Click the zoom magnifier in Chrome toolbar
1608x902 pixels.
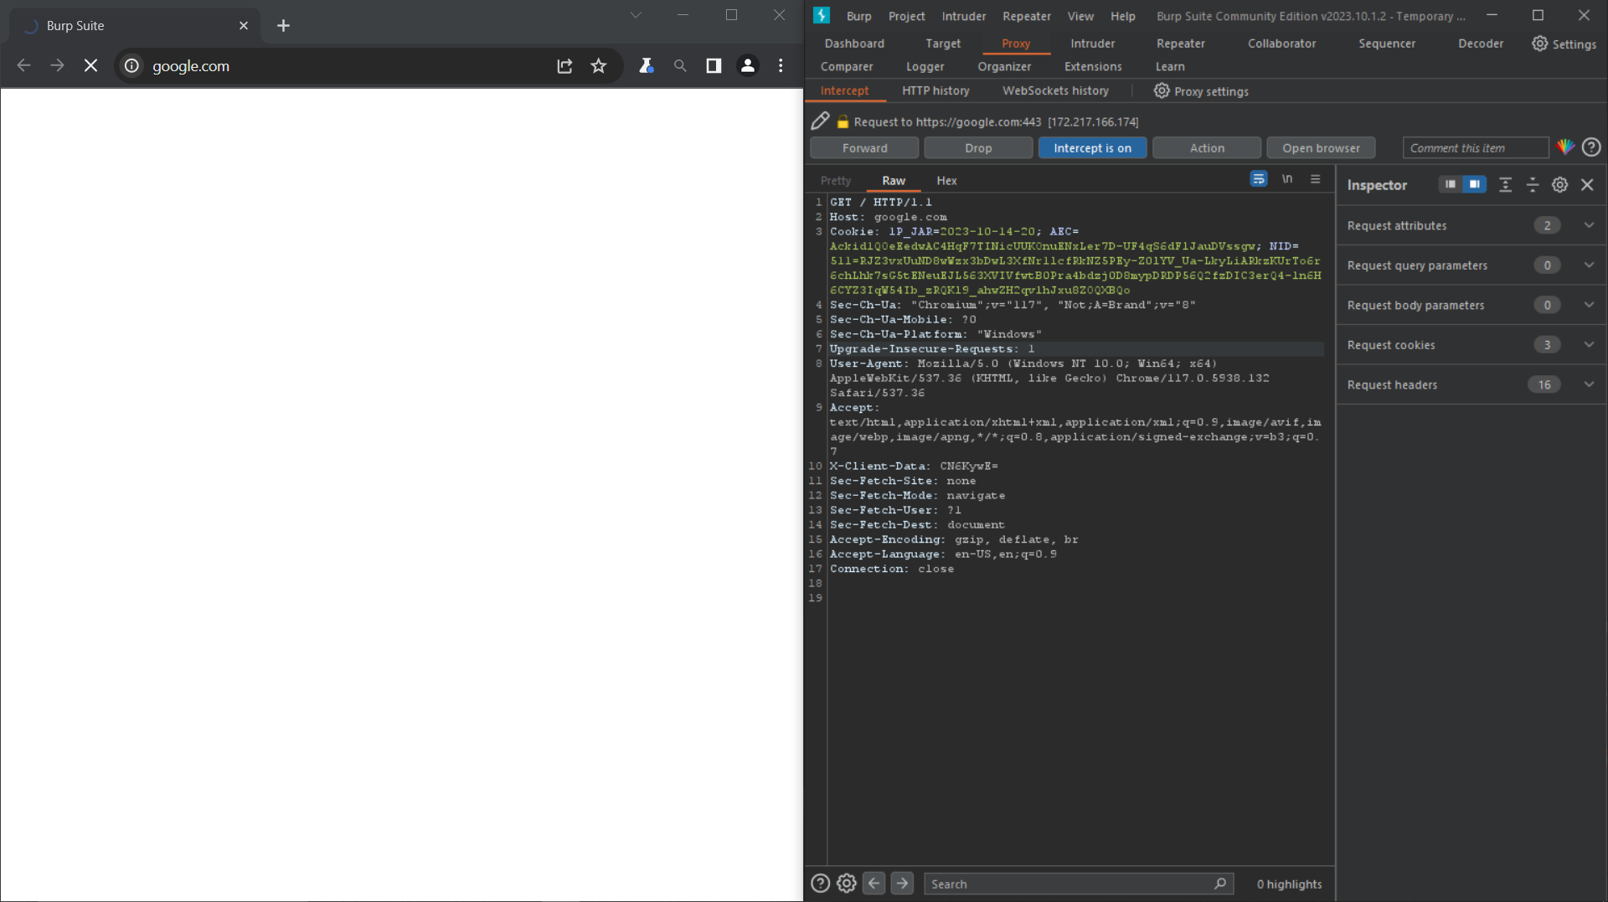[680, 65]
